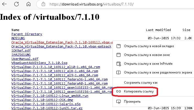Click the VirtualBox-7.1.10-169112-OSX.dmg link
Viewport: 194px width, 110px height.
coord(42,100)
